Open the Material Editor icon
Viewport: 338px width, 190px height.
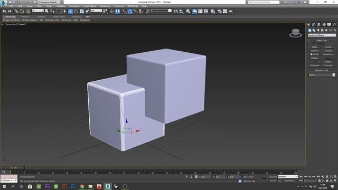[213, 11]
